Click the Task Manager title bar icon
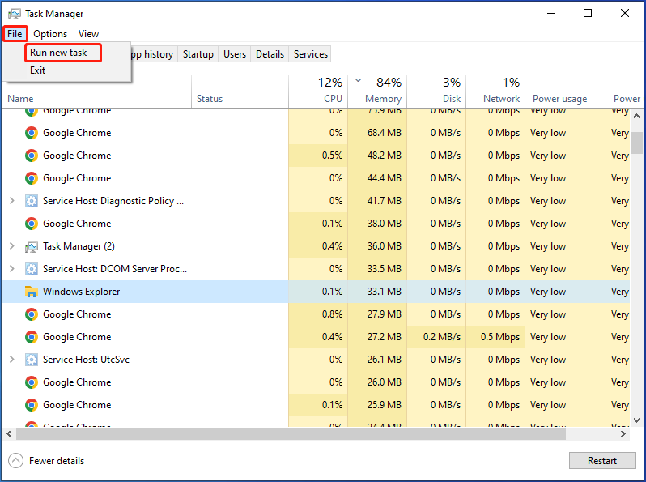 pos(15,14)
